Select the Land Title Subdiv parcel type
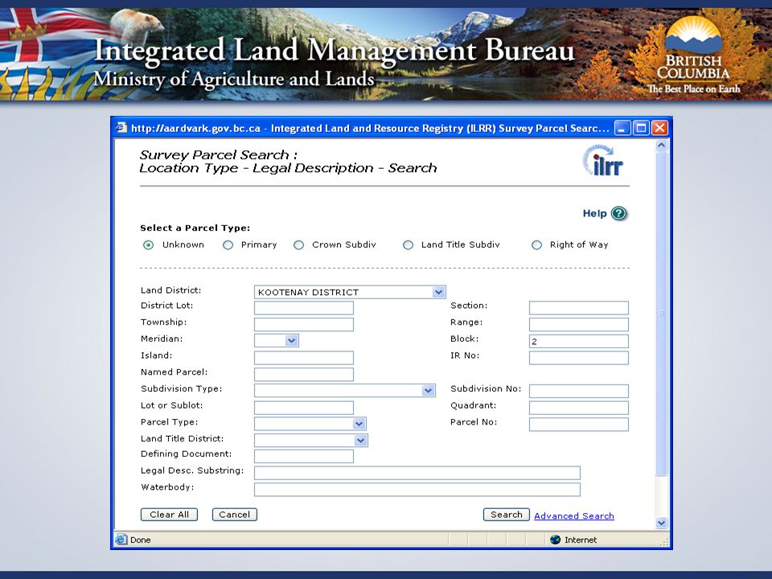772x579 pixels. (409, 244)
